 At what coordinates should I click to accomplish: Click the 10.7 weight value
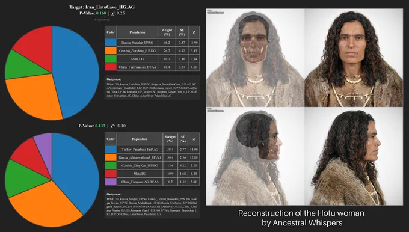click(x=167, y=59)
